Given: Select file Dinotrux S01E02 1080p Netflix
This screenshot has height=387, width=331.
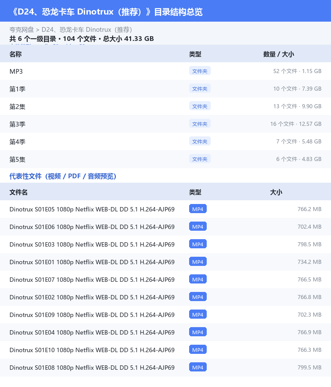Looking at the screenshot, I should pos(92,297).
